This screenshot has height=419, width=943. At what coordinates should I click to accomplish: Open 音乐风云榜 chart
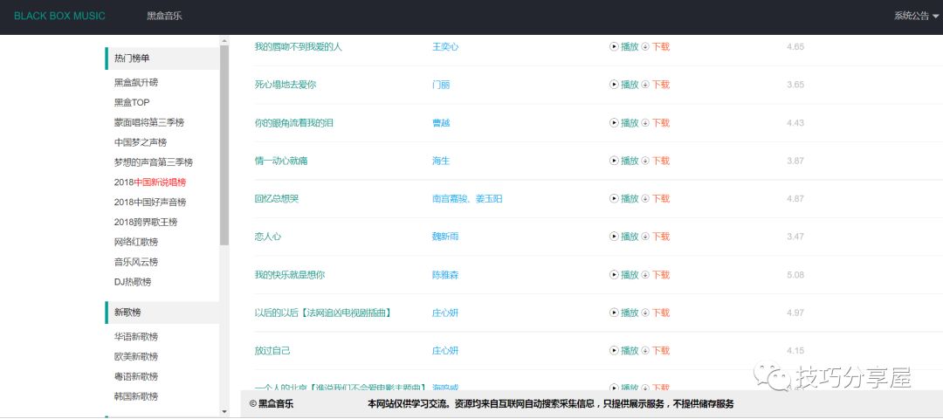(136, 262)
